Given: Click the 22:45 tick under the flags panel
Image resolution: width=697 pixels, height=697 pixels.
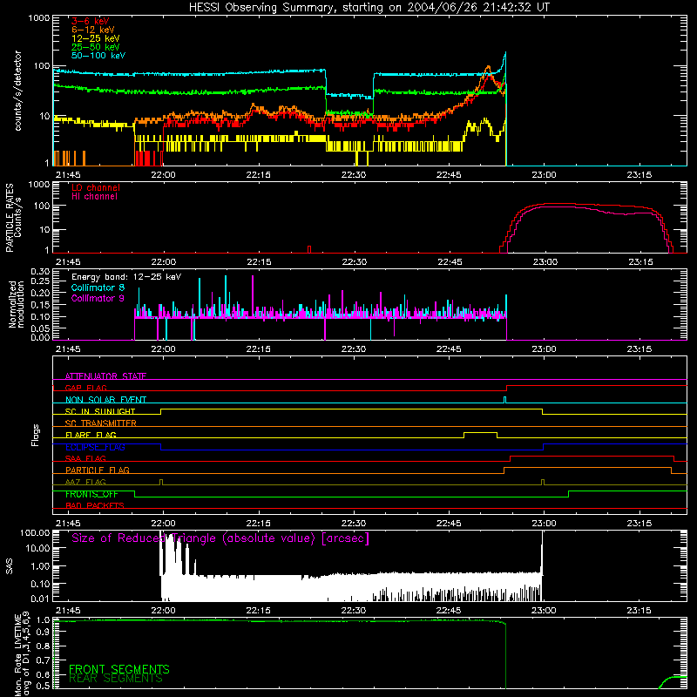Looking at the screenshot, I should click(449, 524).
